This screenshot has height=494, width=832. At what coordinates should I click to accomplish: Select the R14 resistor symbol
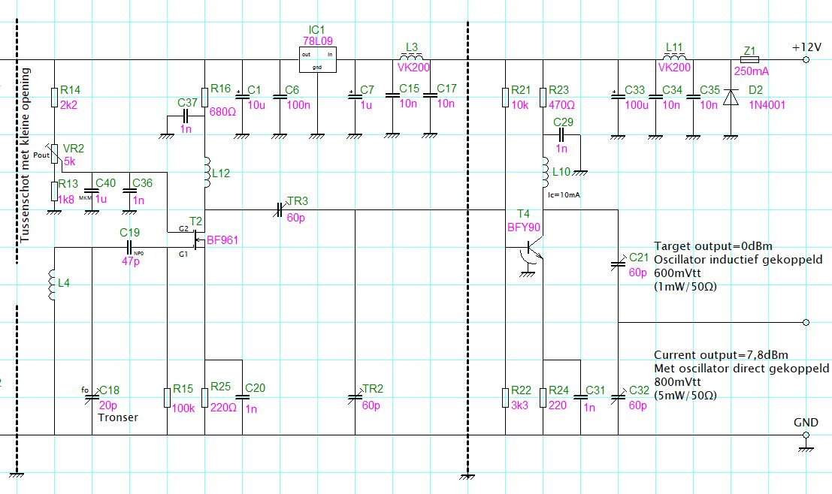(54, 97)
